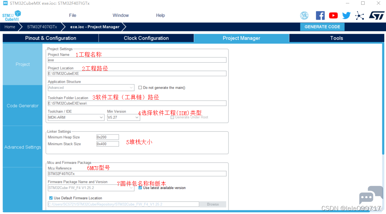Click GENERATE CODE button
Image resolution: width=386 pixels, height=214 pixels.
322,27
